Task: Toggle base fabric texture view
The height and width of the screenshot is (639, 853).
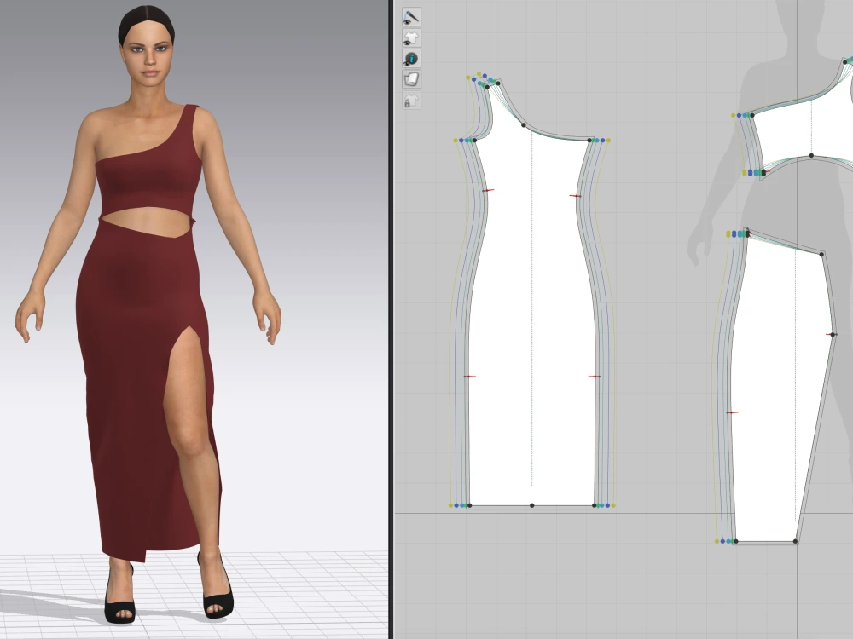Action: click(x=410, y=77)
